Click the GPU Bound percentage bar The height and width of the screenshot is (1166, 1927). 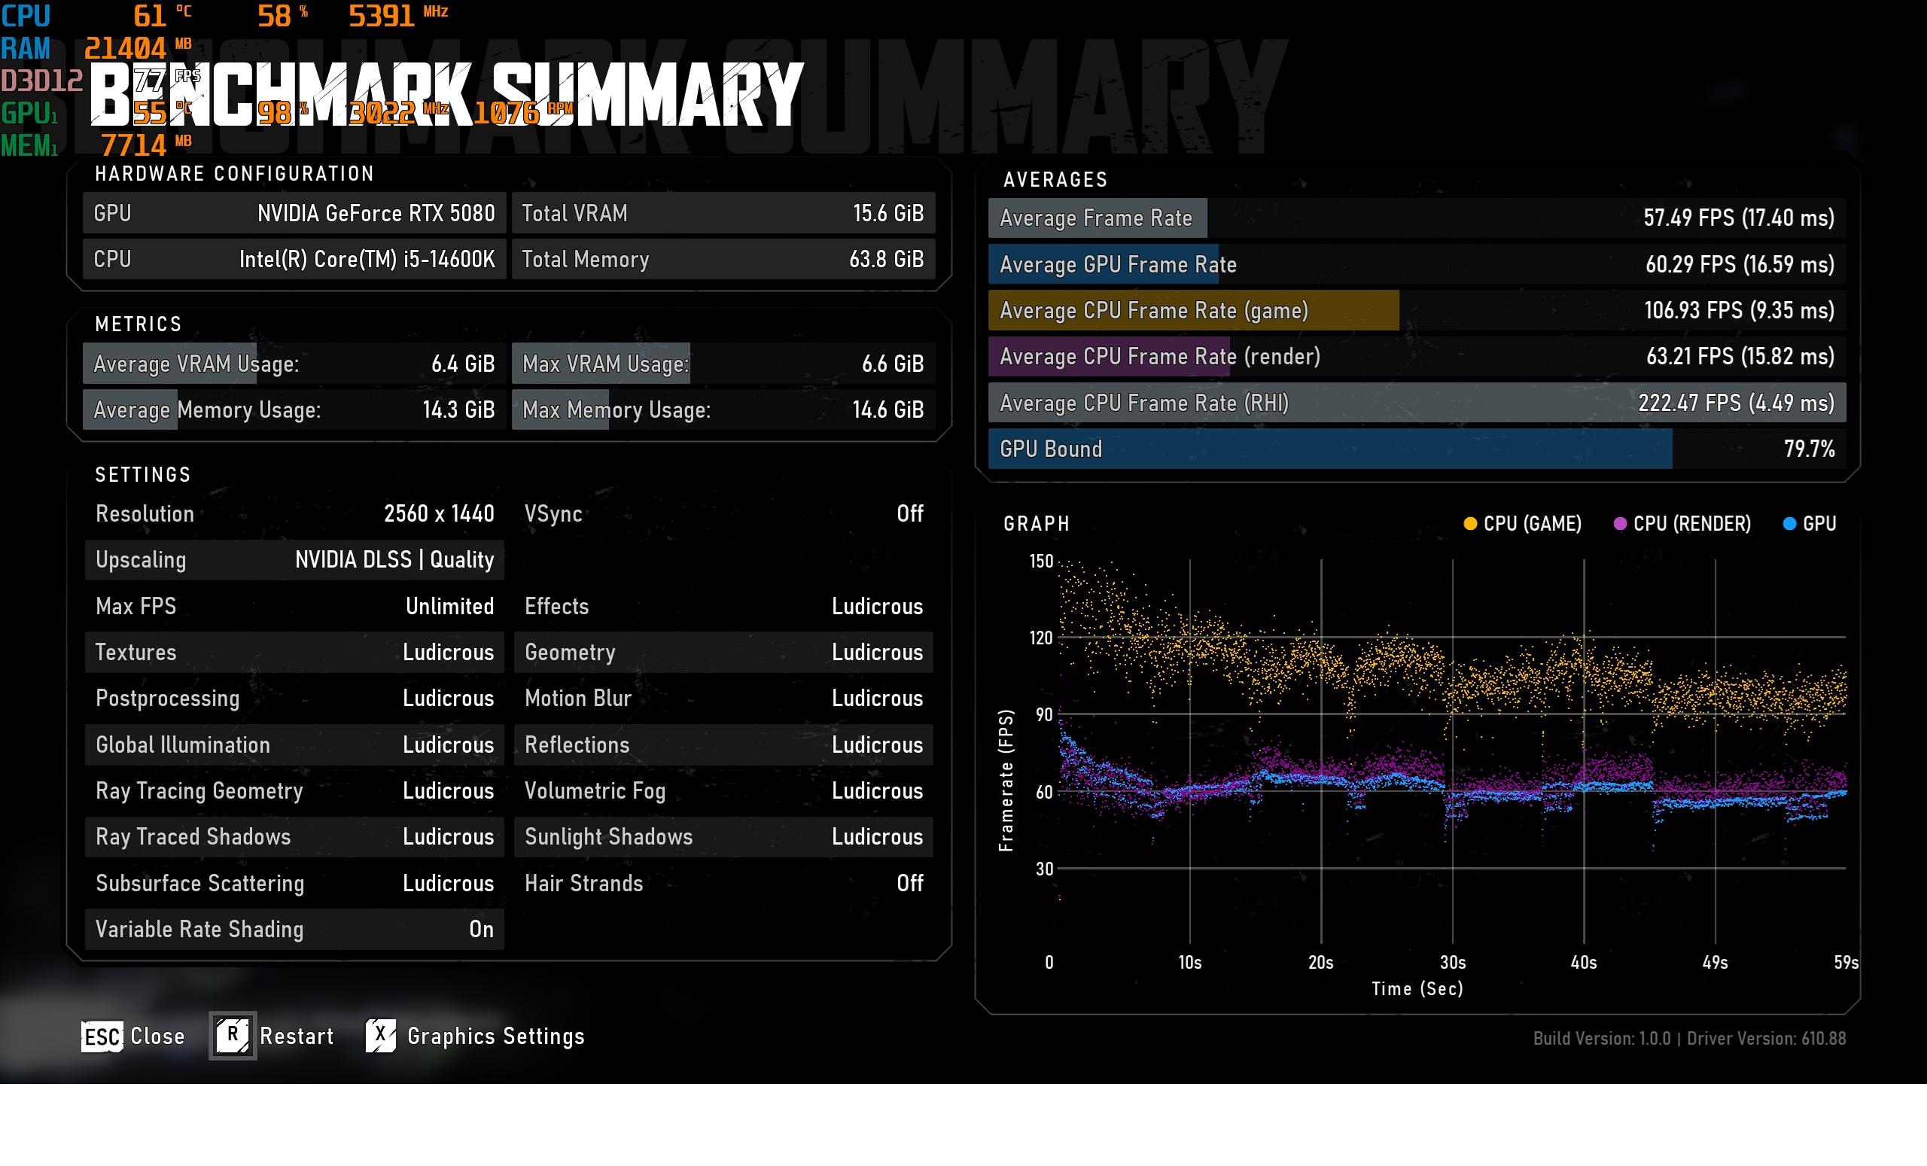[x=1417, y=449]
